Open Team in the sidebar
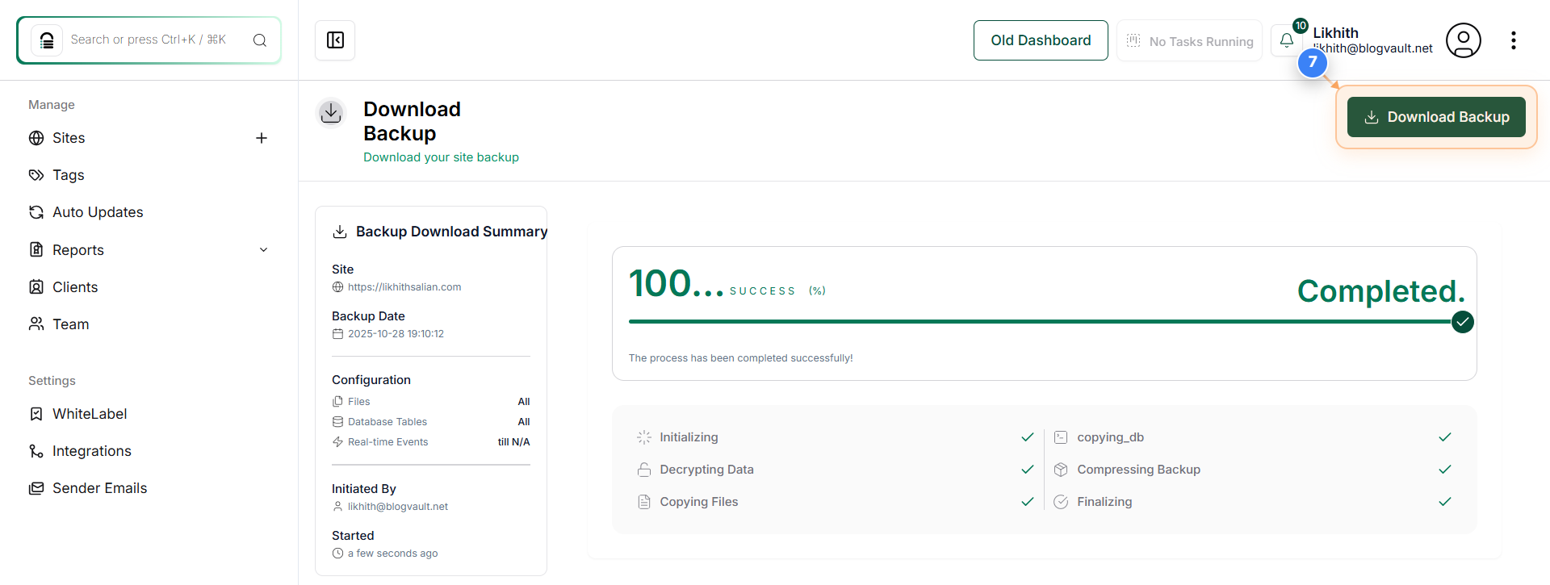 (71, 324)
